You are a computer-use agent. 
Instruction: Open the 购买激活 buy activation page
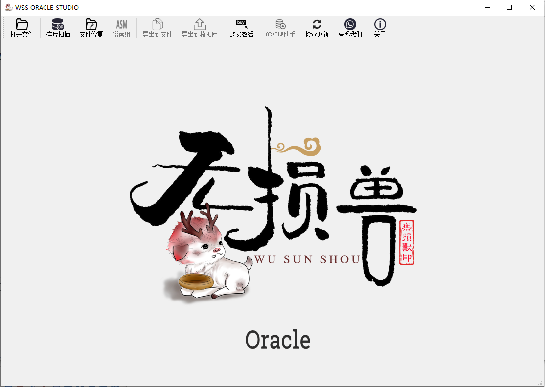point(241,27)
